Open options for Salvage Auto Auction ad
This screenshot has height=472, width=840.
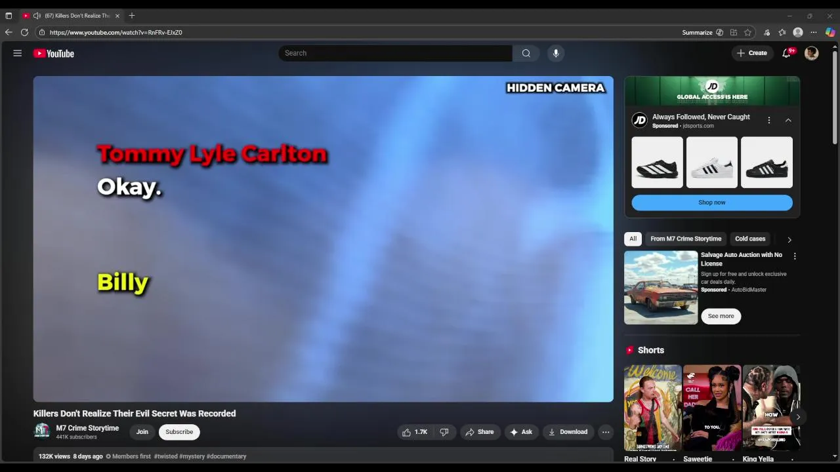coord(795,256)
